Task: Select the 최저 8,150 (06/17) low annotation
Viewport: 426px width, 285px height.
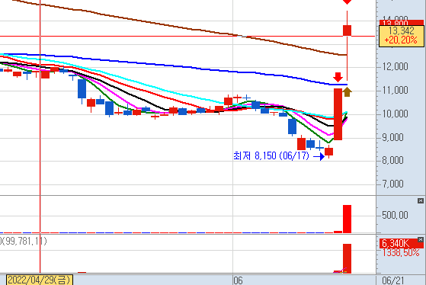Action: click(x=271, y=156)
